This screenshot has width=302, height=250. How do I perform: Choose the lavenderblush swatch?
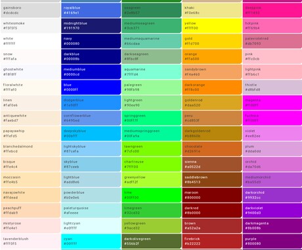30,241
